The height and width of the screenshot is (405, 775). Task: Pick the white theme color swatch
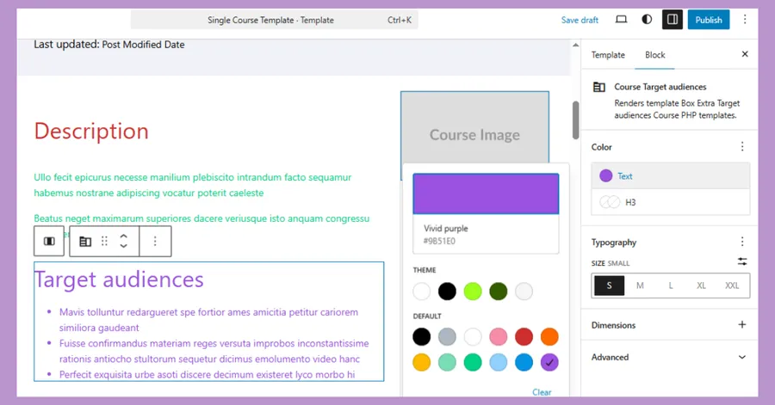click(x=422, y=291)
